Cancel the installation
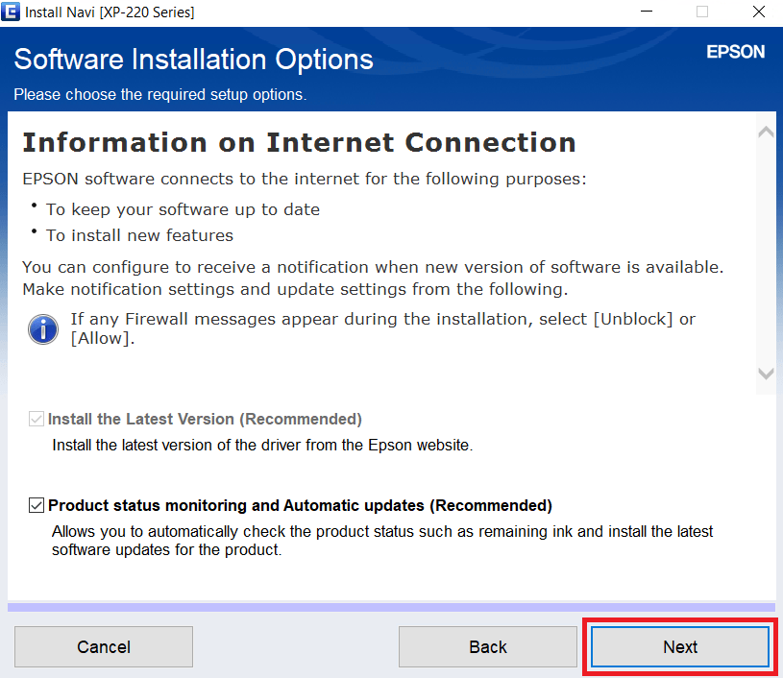783x678 pixels. coord(104,646)
